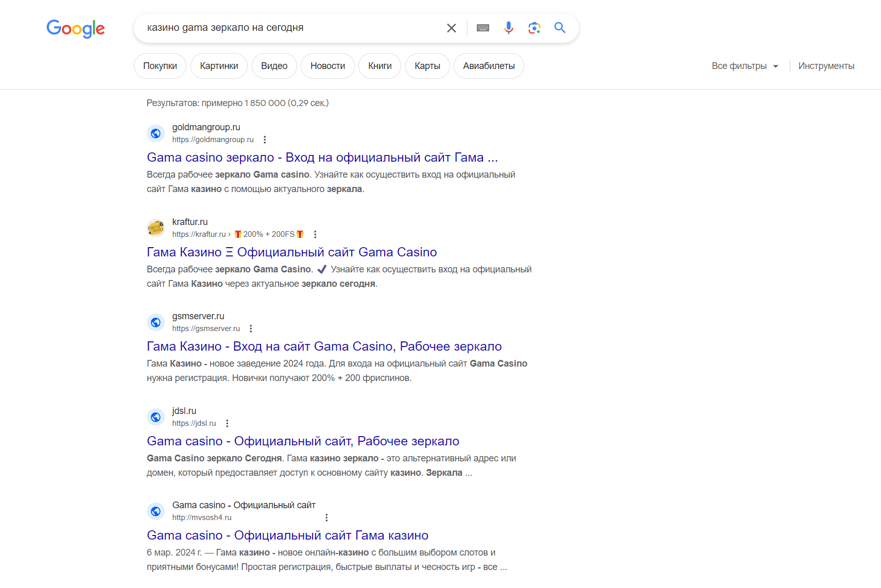Click the http://mvsosh4.ru URL text
The height and width of the screenshot is (588, 881).
202,517
